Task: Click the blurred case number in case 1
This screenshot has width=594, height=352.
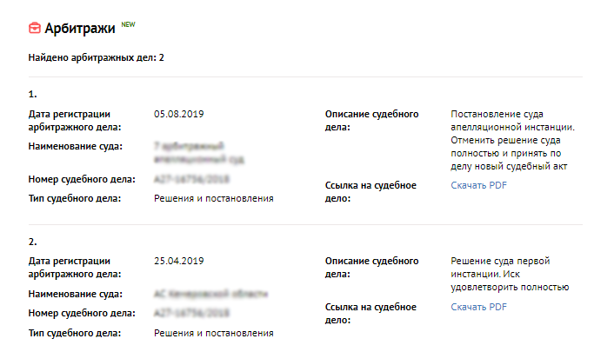Action: (191, 179)
